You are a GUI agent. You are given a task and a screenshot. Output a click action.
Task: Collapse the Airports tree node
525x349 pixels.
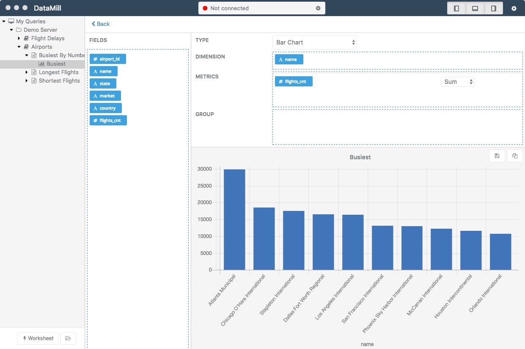[19, 47]
